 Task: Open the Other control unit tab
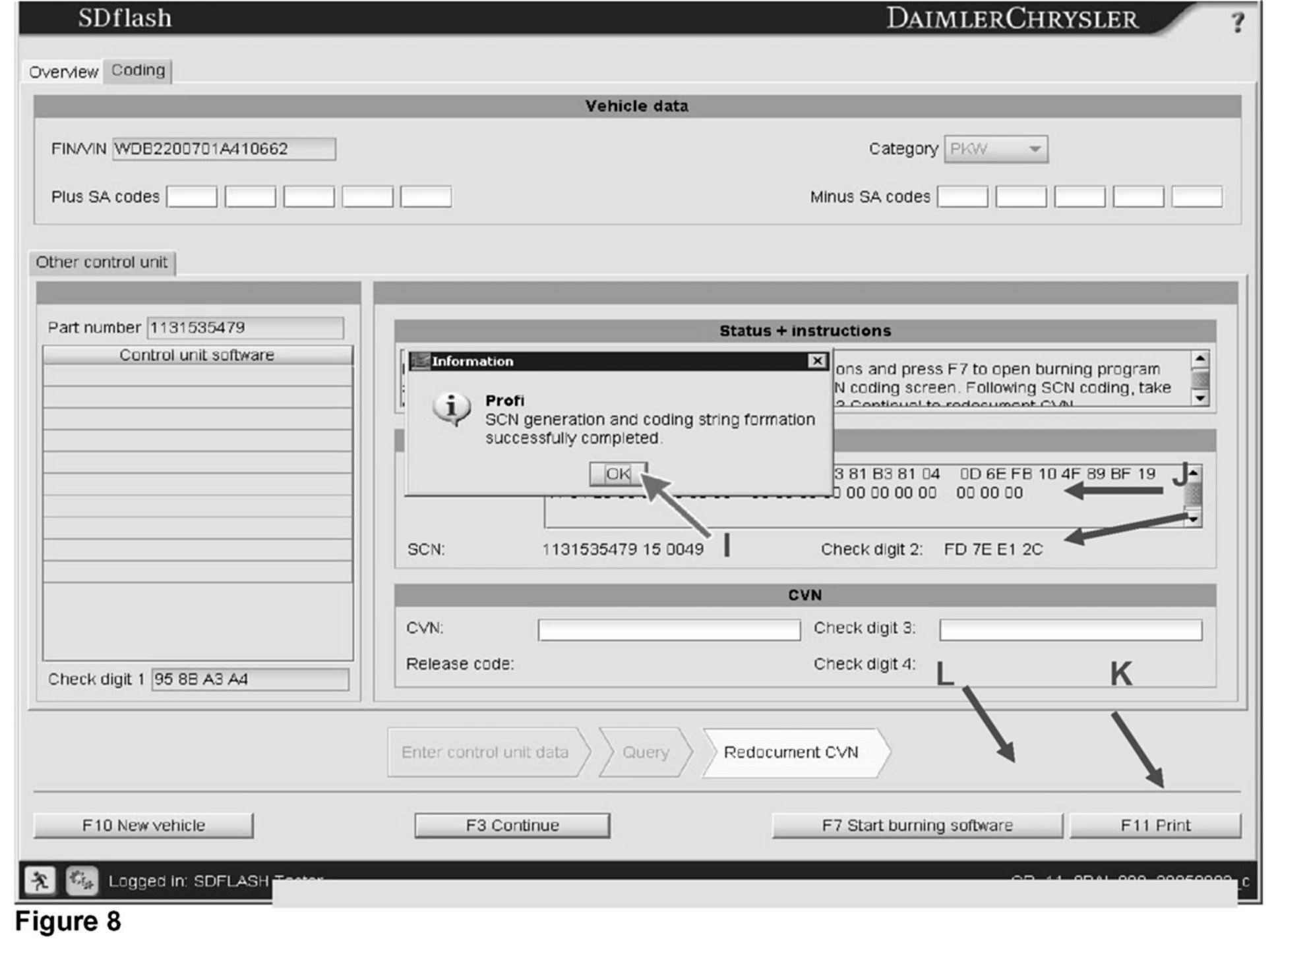tap(102, 262)
